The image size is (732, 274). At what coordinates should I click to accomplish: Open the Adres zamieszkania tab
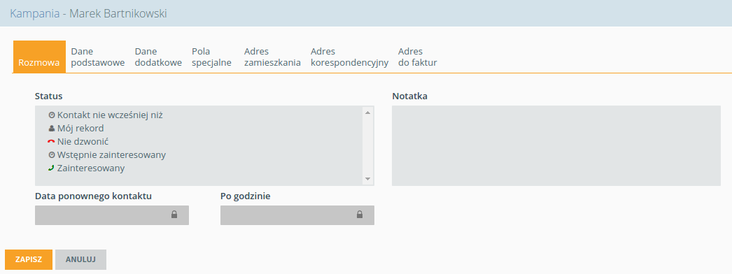point(272,57)
